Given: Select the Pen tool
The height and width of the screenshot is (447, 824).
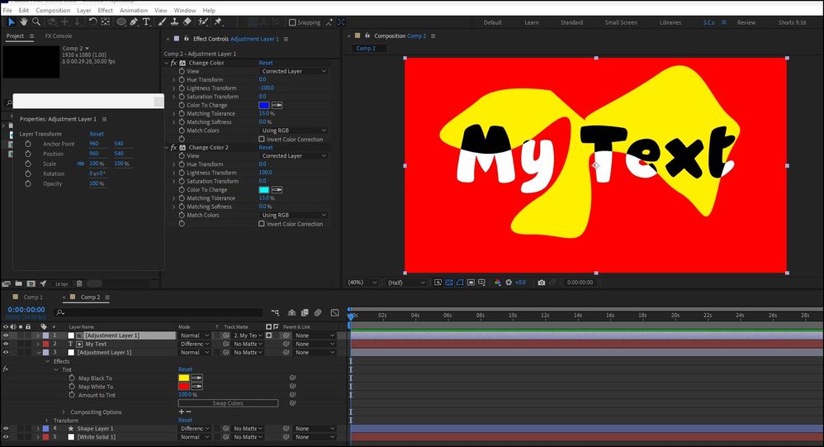Looking at the screenshot, I should point(135,22).
